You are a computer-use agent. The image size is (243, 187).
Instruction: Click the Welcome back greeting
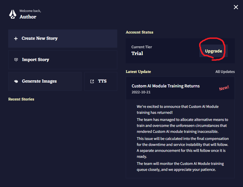[30, 11]
